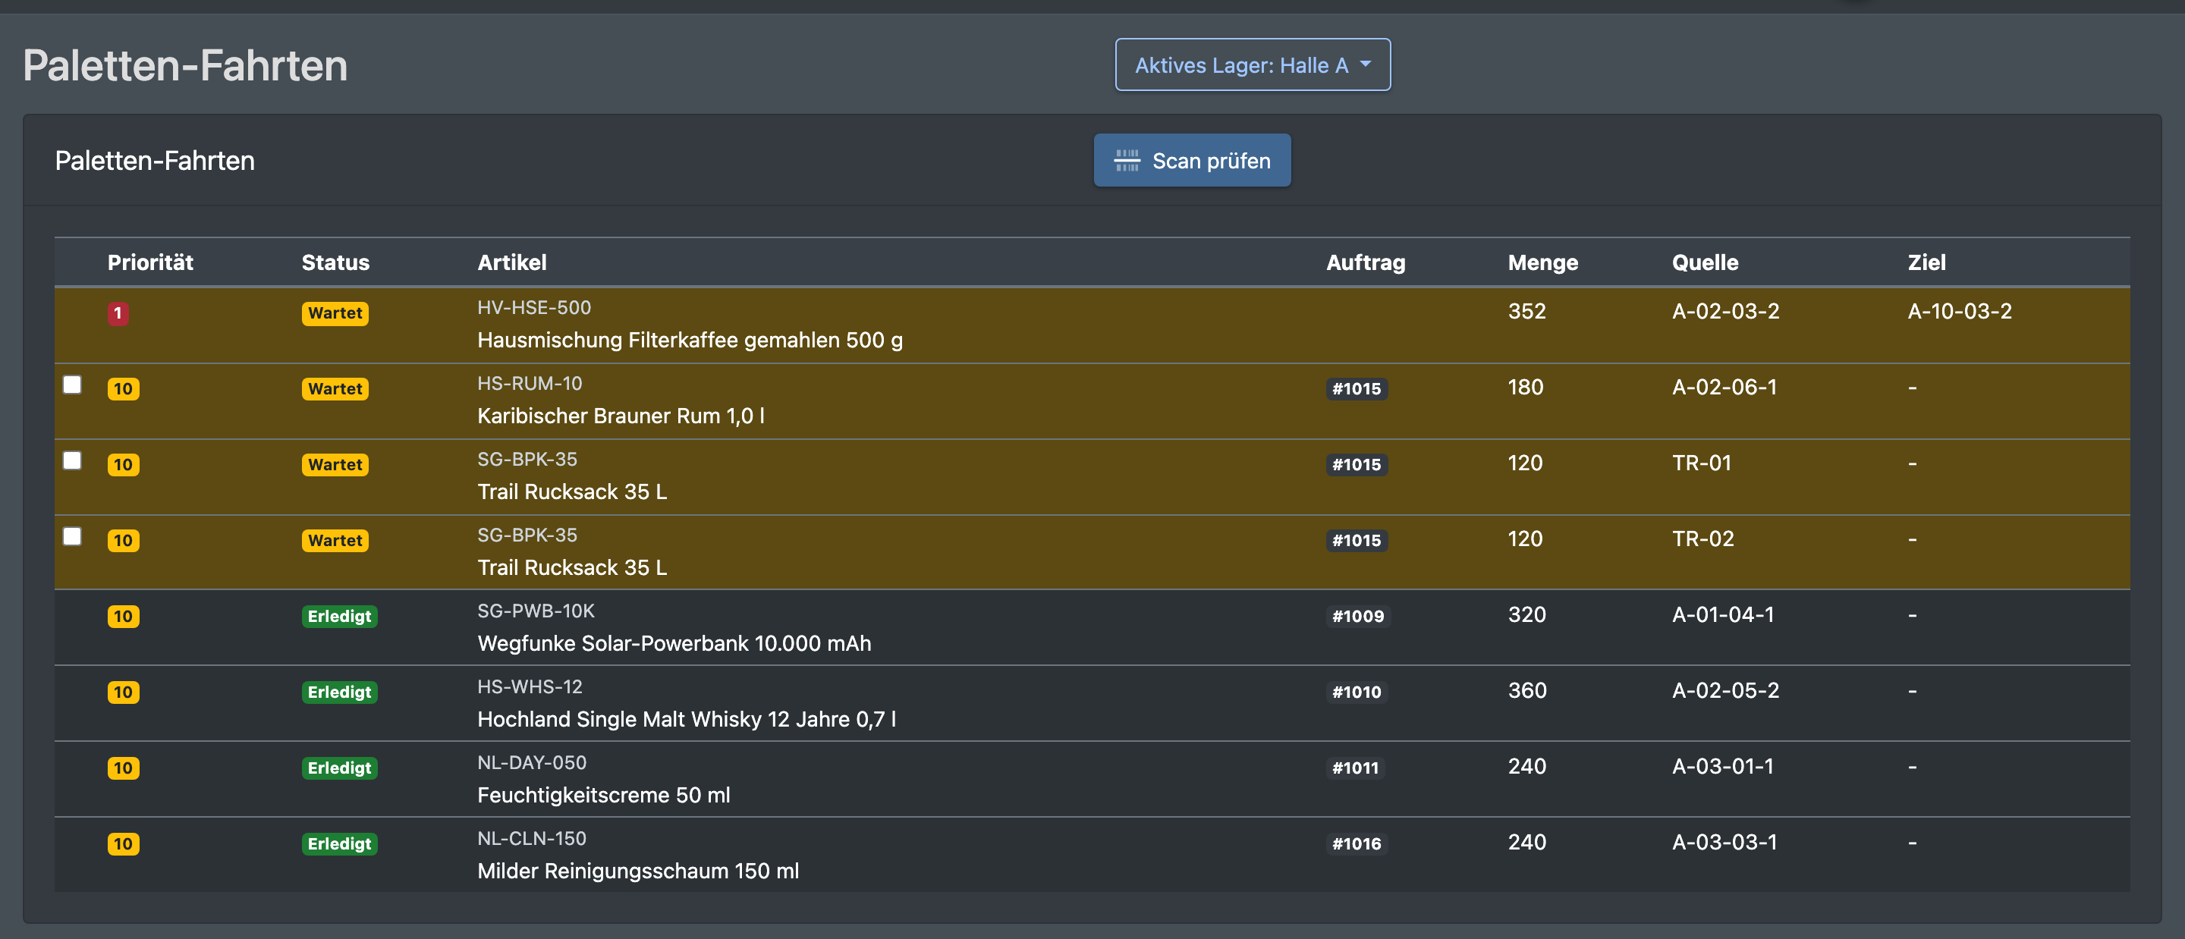2185x939 pixels.
Task: Click the barcode icon in Scan prüfen
Action: tap(1127, 160)
